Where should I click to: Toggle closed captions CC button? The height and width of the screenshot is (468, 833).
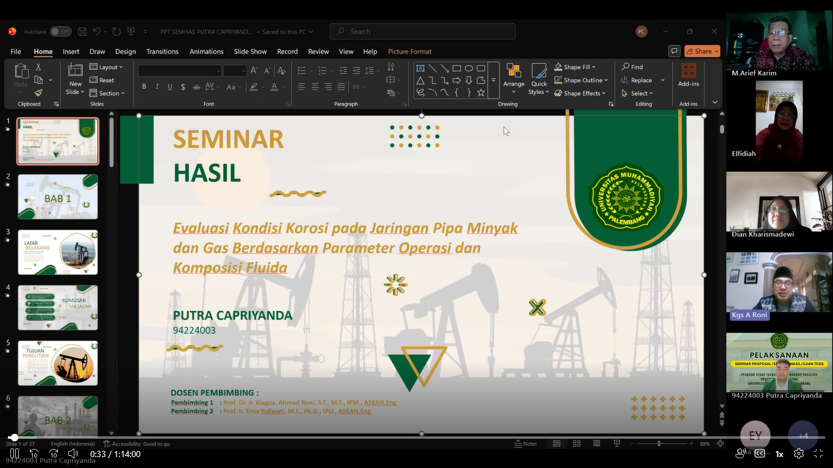pos(760,453)
